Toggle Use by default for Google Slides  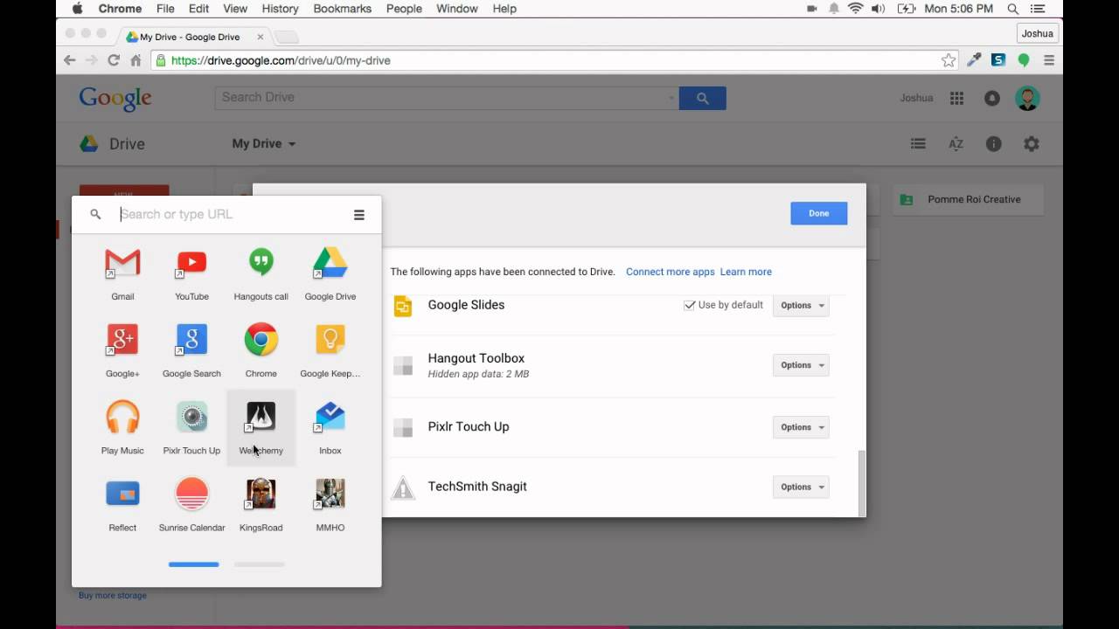[690, 305]
